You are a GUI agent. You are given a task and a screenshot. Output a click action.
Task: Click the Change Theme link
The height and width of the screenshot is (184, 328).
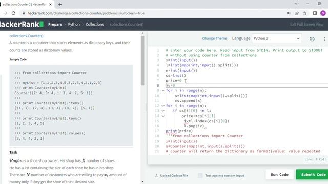click(x=214, y=38)
